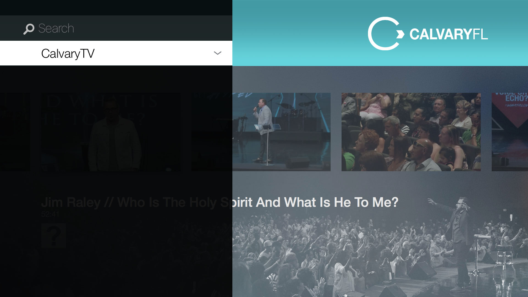Viewport: 528px width, 297px height.
Task: Select the video title about Holy Spirit
Action: tap(219, 202)
